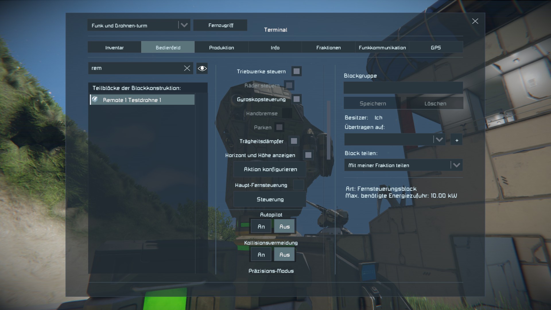The image size is (551, 310).
Task: Click the plus icon beside Übertragen auf
Action: [x=457, y=140]
